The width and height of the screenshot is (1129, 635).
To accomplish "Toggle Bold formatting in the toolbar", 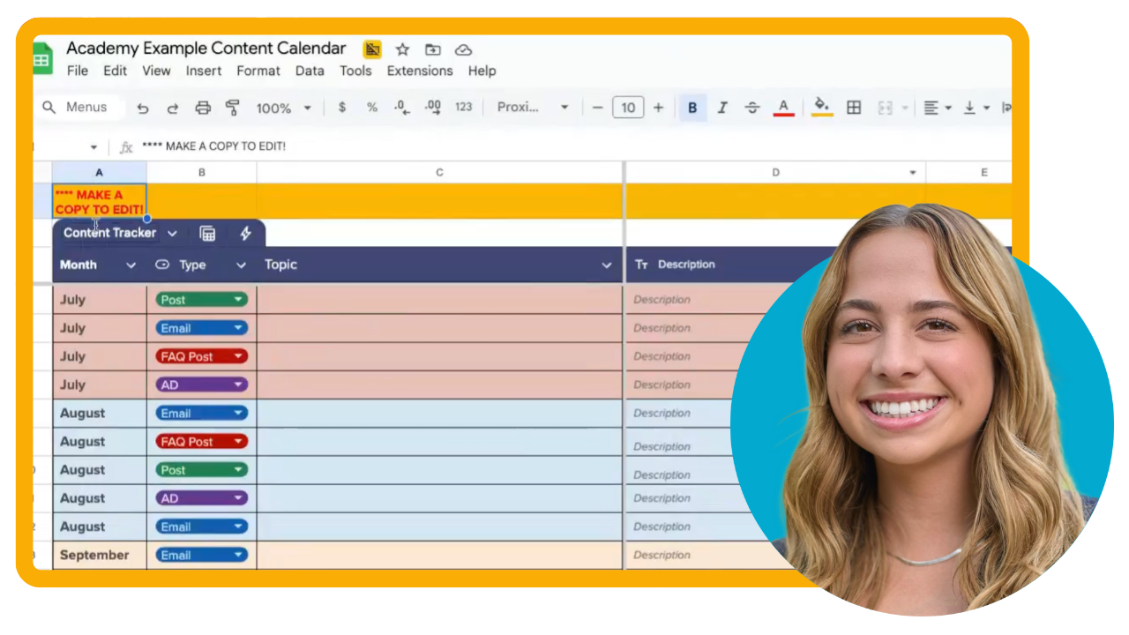I will (x=692, y=107).
